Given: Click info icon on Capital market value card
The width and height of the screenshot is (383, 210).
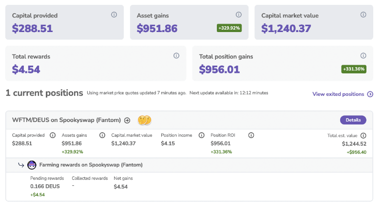Looking at the screenshot, I should pos(363,15).
